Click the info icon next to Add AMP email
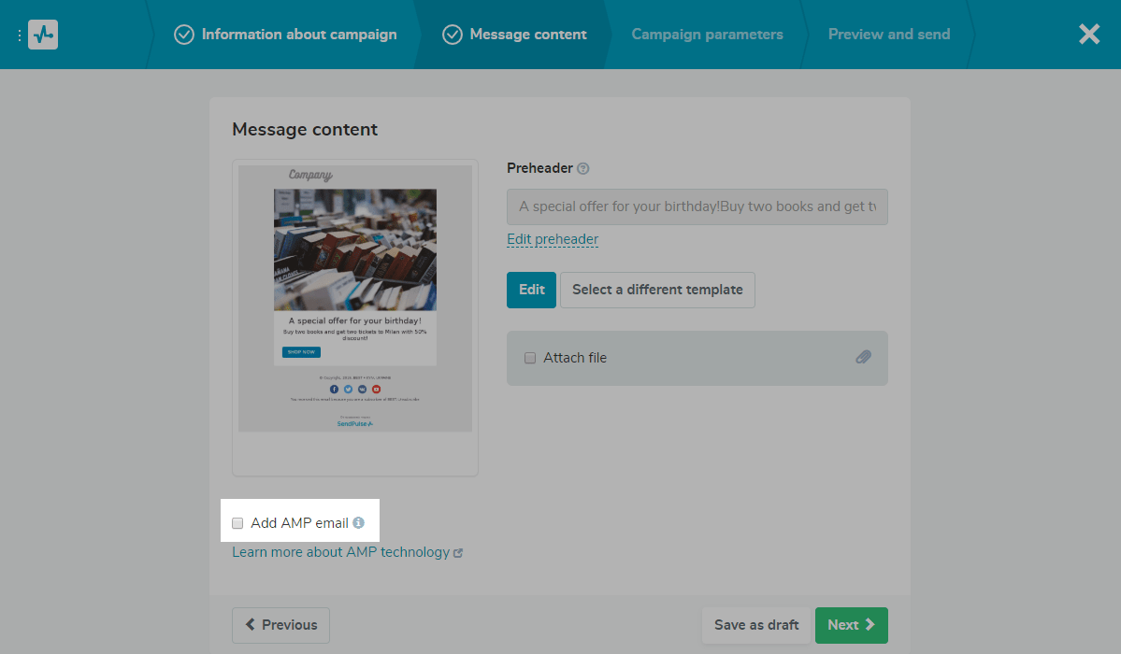Image resolution: width=1121 pixels, height=654 pixels. (359, 522)
